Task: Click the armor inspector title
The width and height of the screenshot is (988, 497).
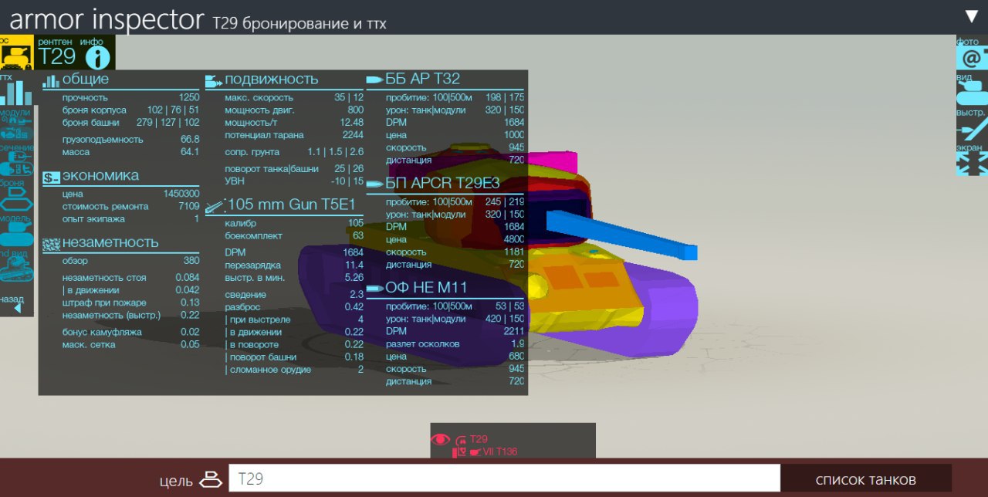Action: 107,19
